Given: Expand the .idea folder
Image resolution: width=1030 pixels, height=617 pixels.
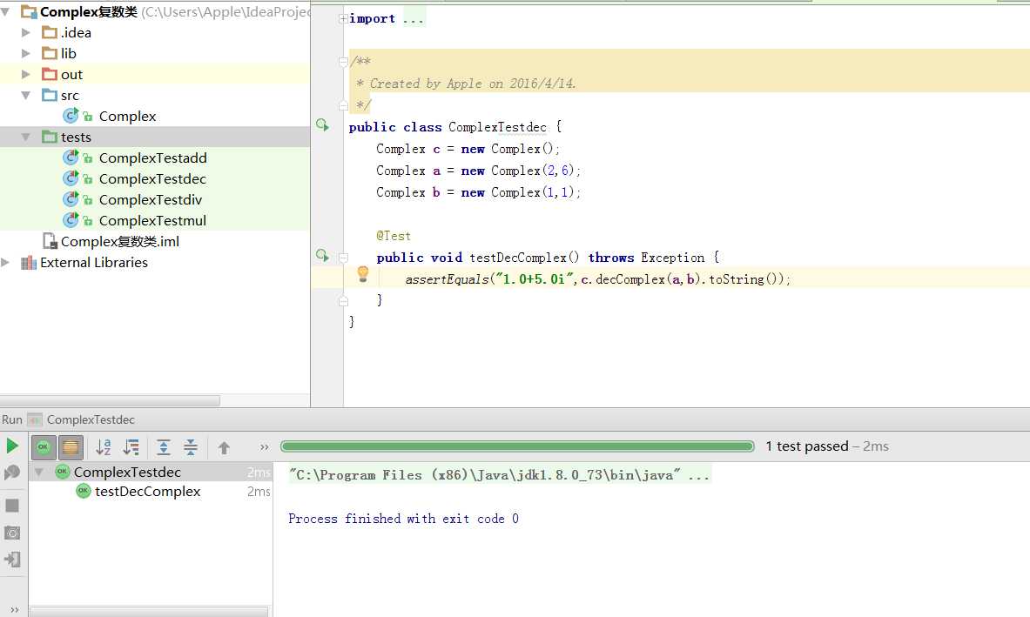Looking at the screenshot, I should tap(25, 32).
